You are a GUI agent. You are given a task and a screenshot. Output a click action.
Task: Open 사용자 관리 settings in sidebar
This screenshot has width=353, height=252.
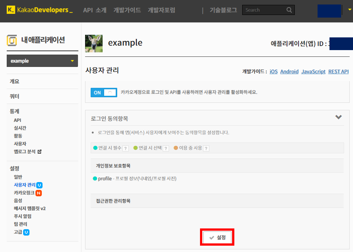(25, 185)
